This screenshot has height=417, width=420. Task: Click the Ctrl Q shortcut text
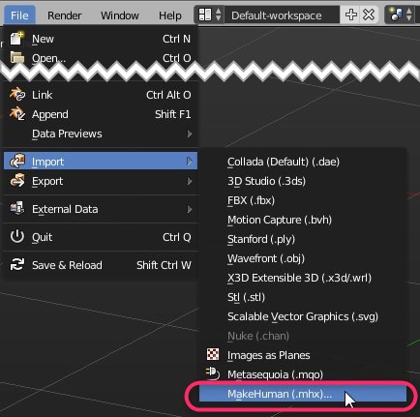pos(177,237)
